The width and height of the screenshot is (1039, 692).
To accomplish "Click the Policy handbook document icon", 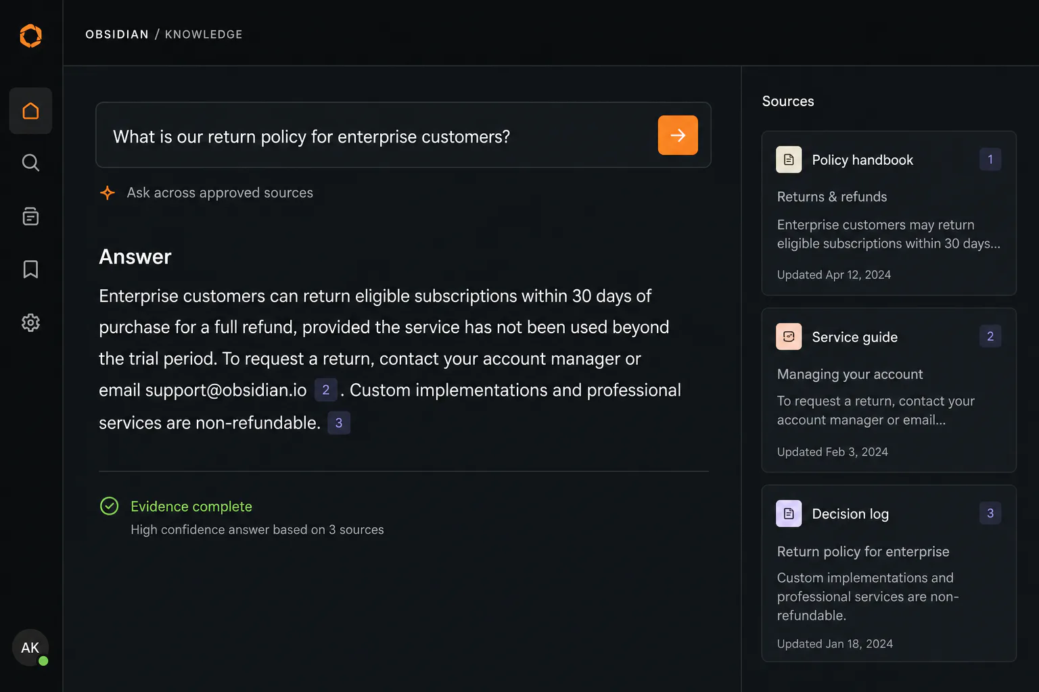I will coord(789,159).
